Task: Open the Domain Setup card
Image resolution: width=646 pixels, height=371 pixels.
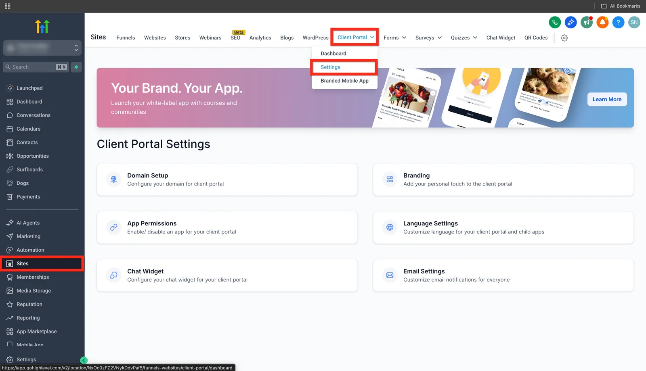Action: click(x=227, y=179)
